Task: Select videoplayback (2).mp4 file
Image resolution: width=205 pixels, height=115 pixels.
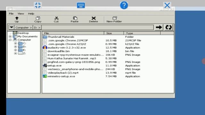Action: (63, 73)
